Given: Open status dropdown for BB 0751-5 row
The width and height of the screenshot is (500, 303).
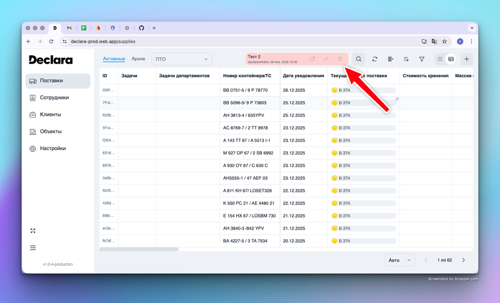Looking at the screenshot, I should tap(364, 90).
